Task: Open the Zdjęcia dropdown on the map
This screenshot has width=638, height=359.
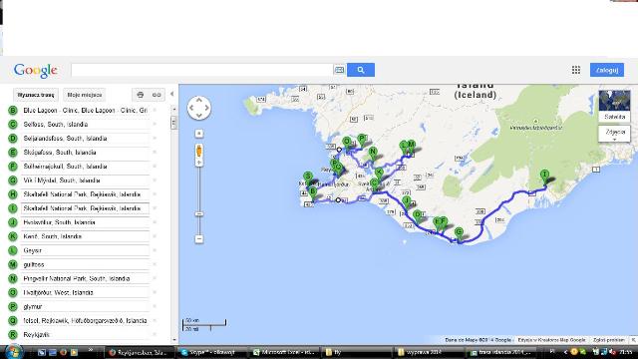Action: (x=614, y=133)
